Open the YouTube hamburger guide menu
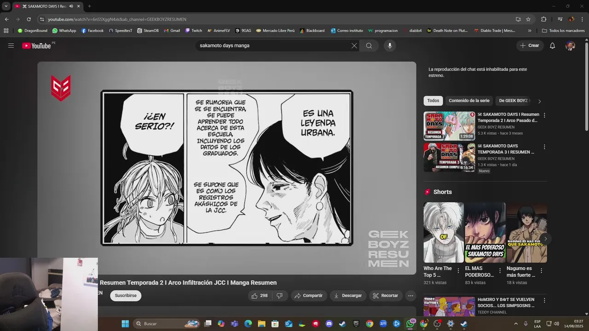The width and height of the screenshot is (589, 331). [x=11, y=46]
